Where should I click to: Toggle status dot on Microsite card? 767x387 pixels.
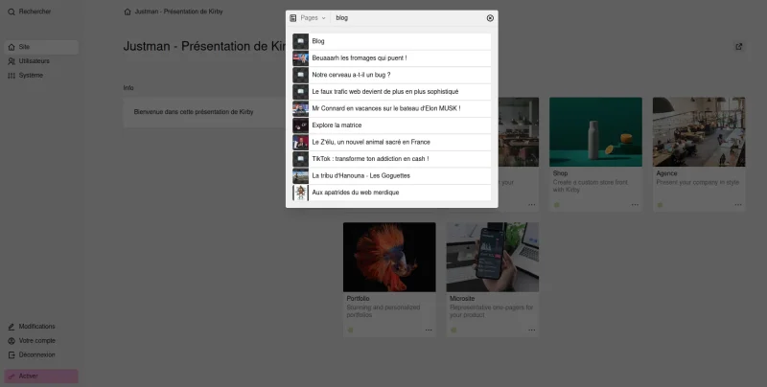coord(453,330)
